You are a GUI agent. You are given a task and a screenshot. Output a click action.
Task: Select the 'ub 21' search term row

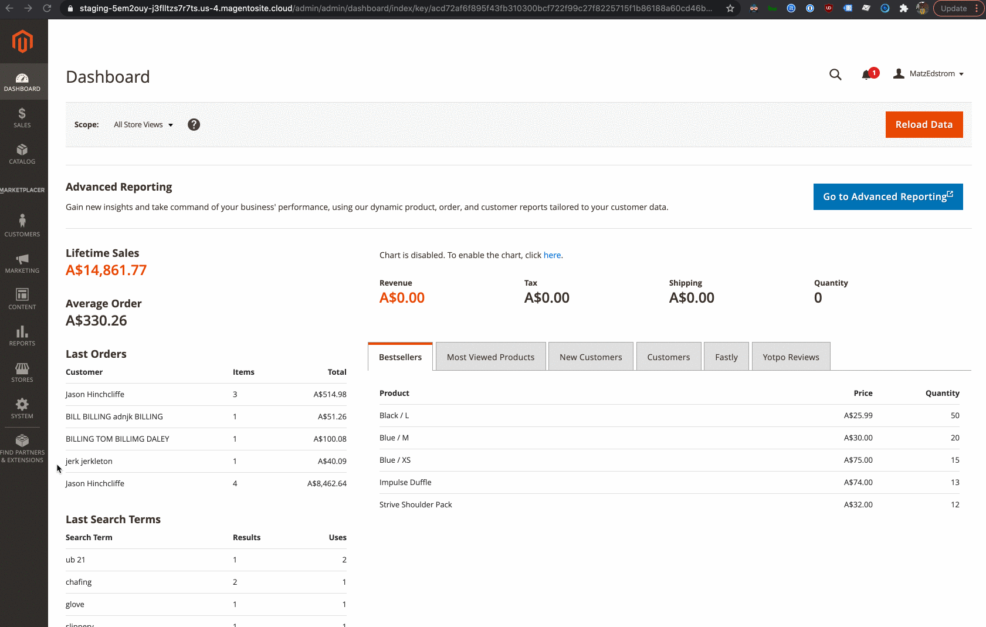[206, 560]
